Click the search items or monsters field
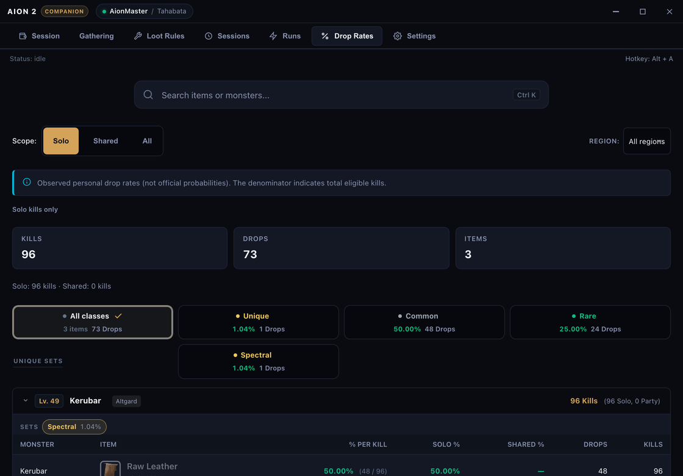The width and height of the screenshot is (683, 476). coord(341,95)
